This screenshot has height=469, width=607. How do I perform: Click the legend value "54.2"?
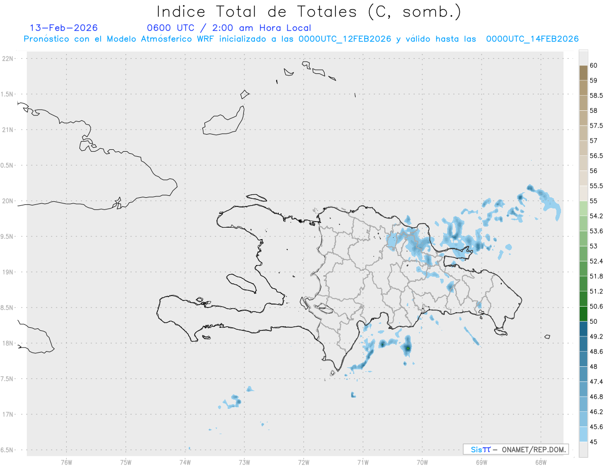pyautogui.click(x=596, y=216)
